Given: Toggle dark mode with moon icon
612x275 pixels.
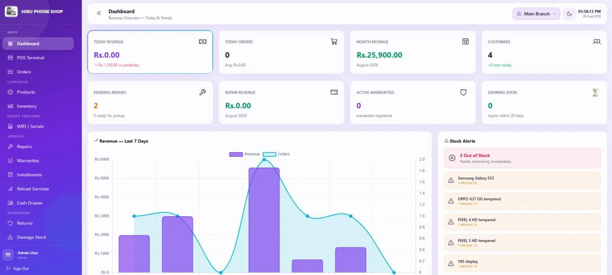Looking at the screenshot, I should (x=569, y=14).
